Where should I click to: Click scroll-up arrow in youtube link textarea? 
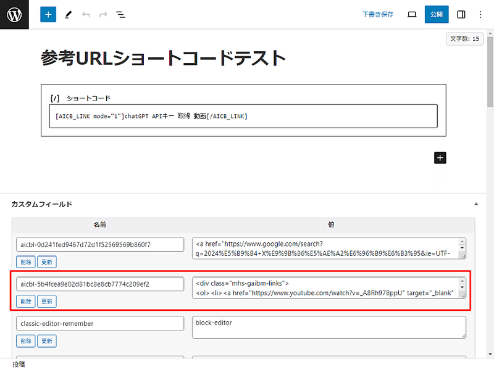462,281
